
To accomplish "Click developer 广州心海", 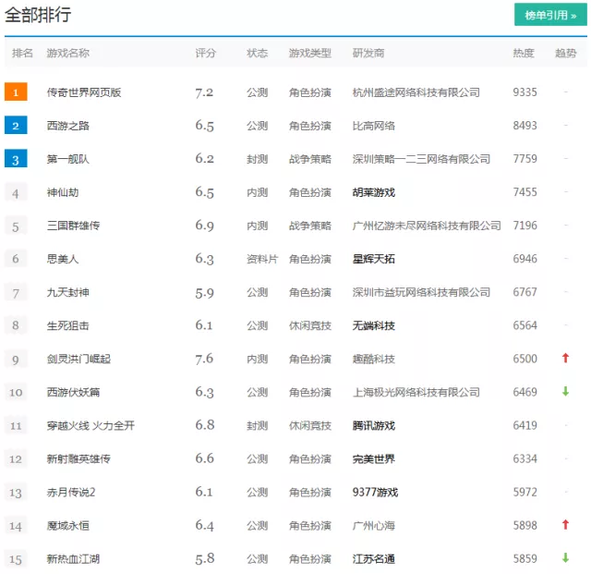I will (x=373, y=525).
